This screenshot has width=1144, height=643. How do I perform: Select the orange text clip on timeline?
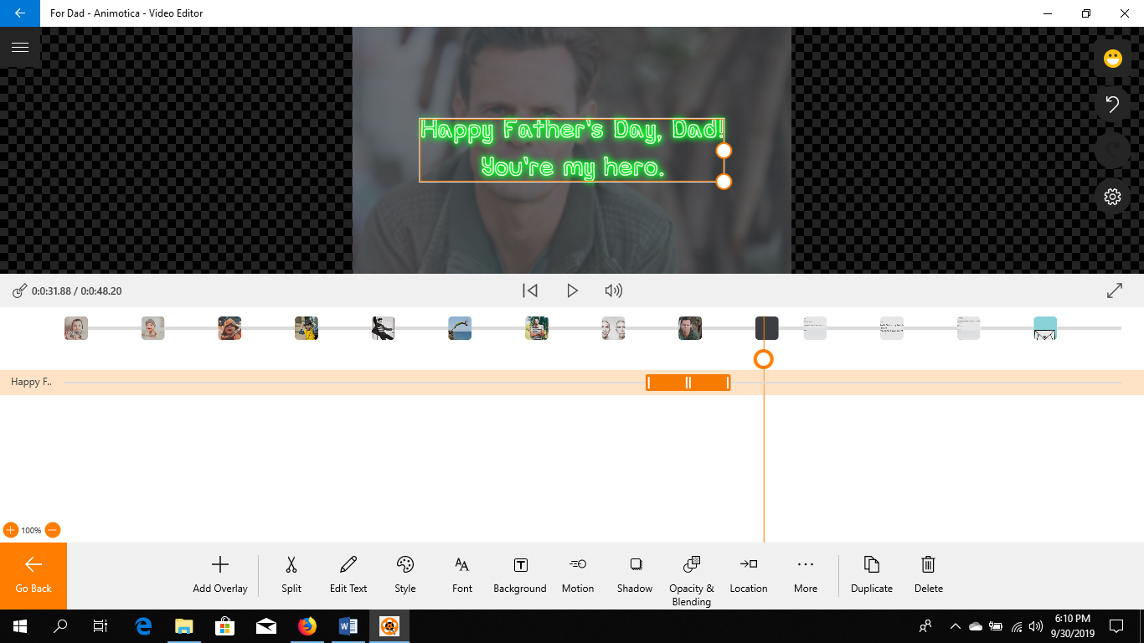click(x=688, y=383)
